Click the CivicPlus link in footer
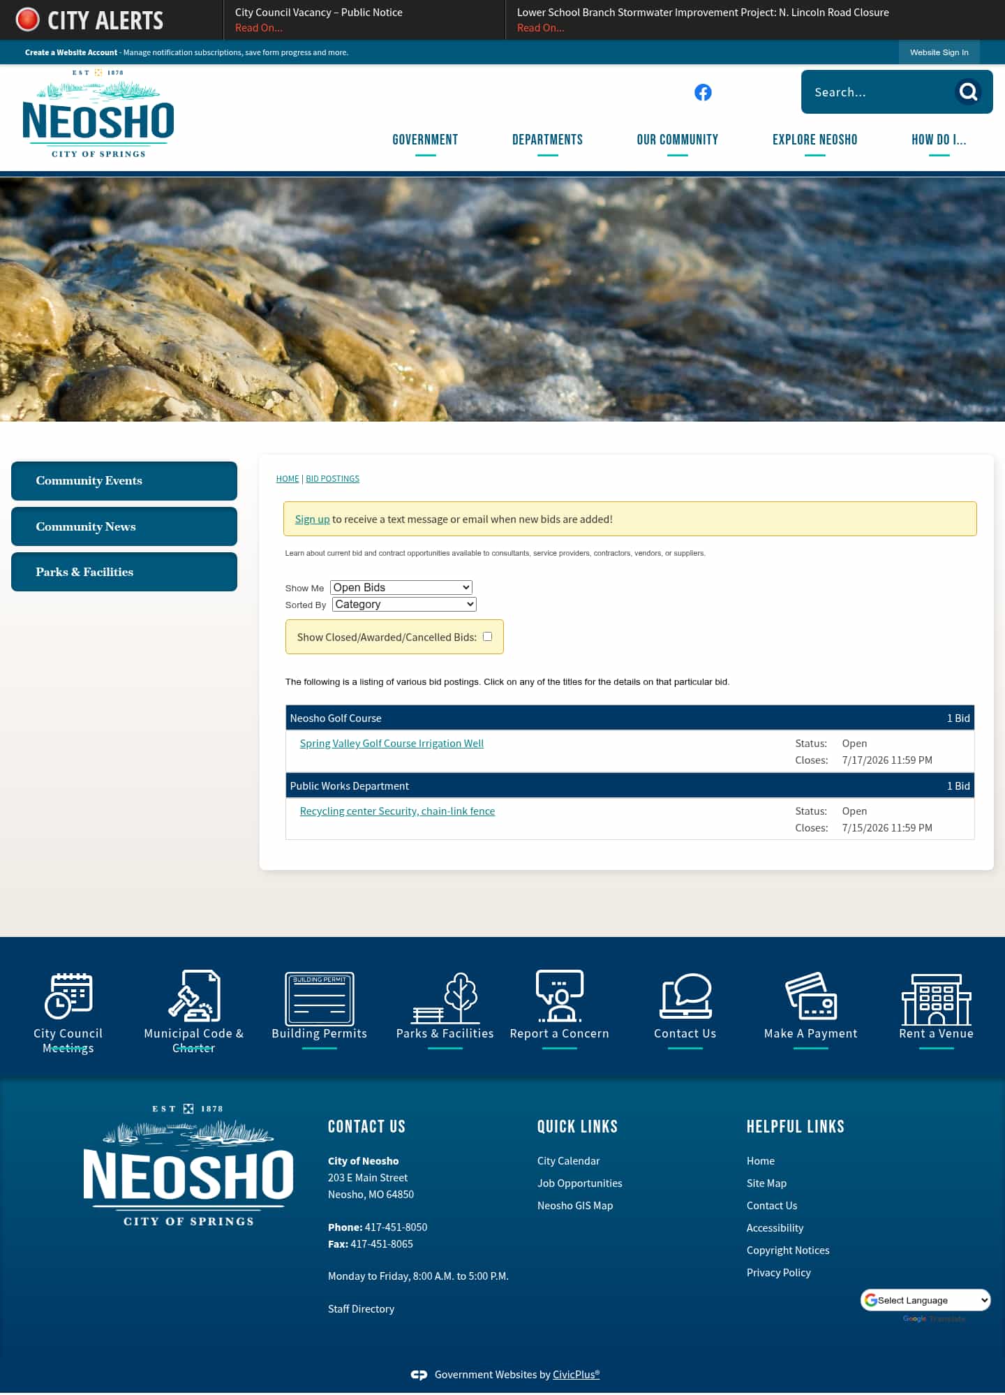 click(576, 1375)
